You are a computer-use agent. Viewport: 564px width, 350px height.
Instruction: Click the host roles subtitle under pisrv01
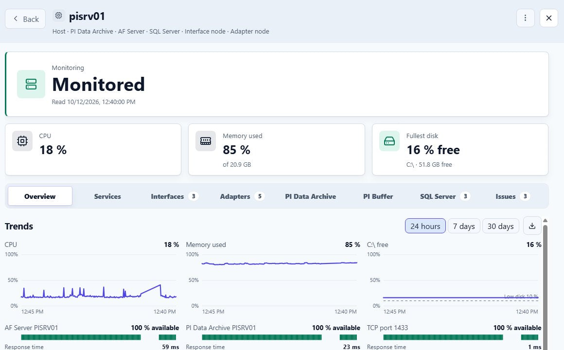click(161, 31)
